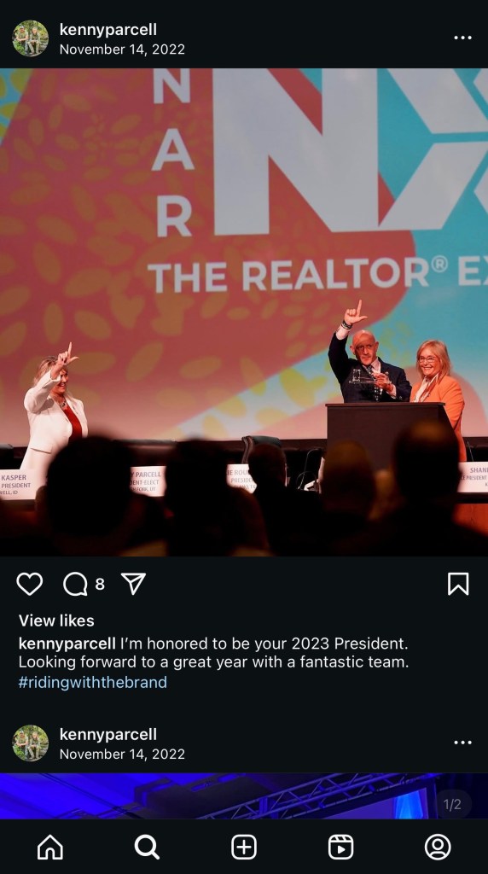Create a new post with the plus icon
488x874 pixels.
[x=243, y=848]
